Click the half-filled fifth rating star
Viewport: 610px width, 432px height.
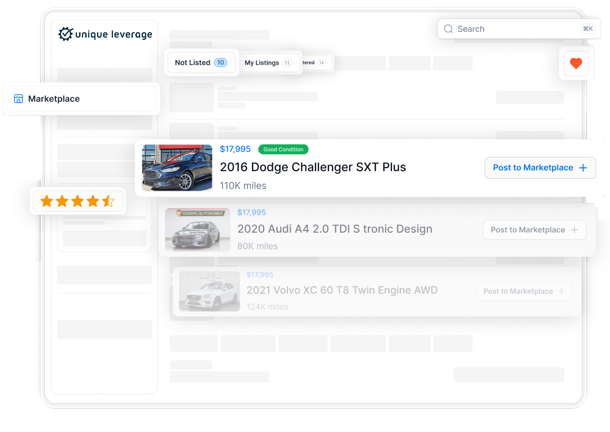[x=108, y=201]
